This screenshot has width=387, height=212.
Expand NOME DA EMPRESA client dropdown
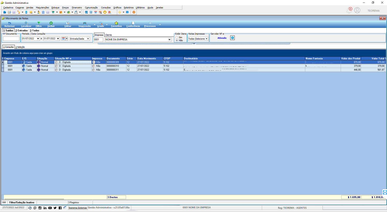169,40
